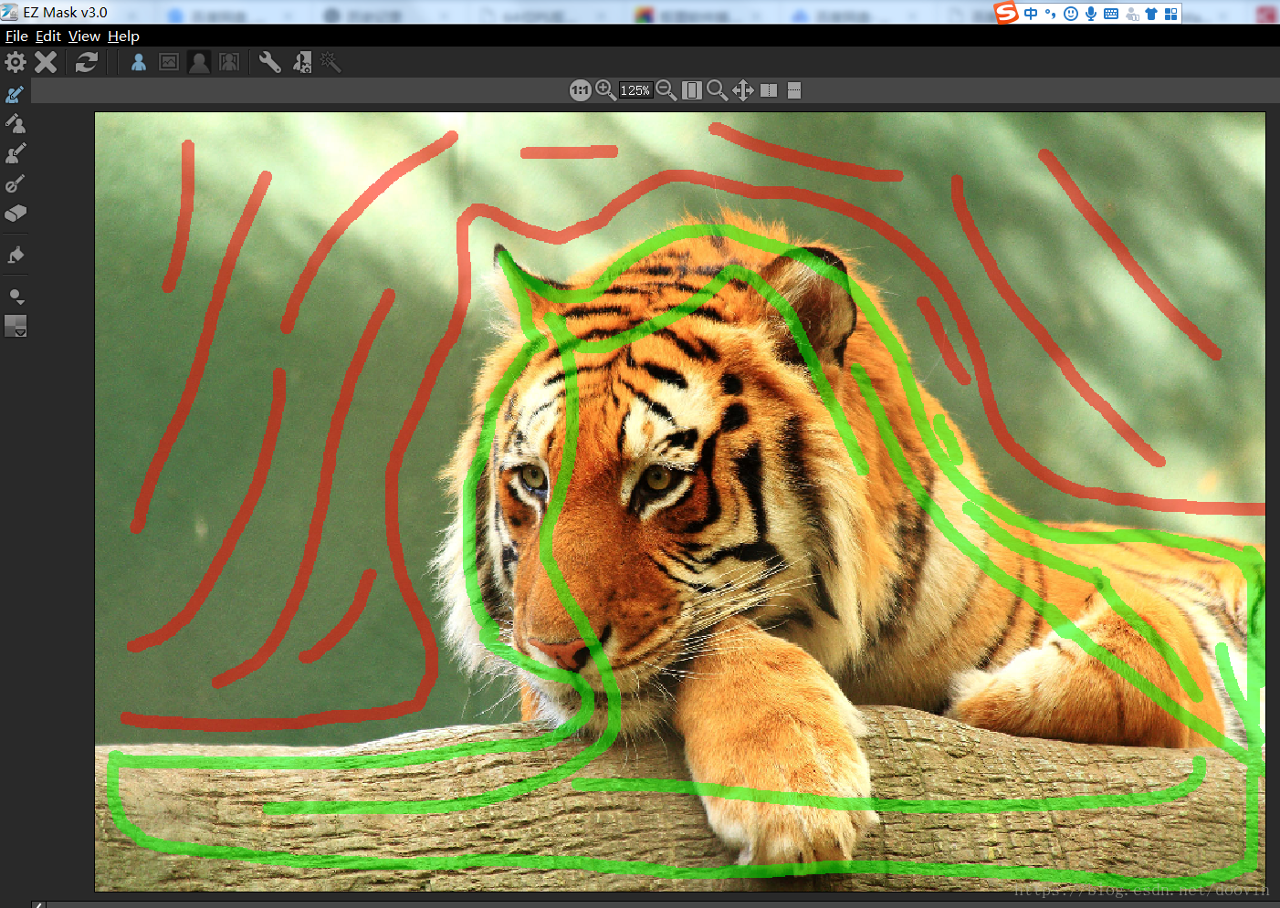Select the blue person view icon

point(139,62)
